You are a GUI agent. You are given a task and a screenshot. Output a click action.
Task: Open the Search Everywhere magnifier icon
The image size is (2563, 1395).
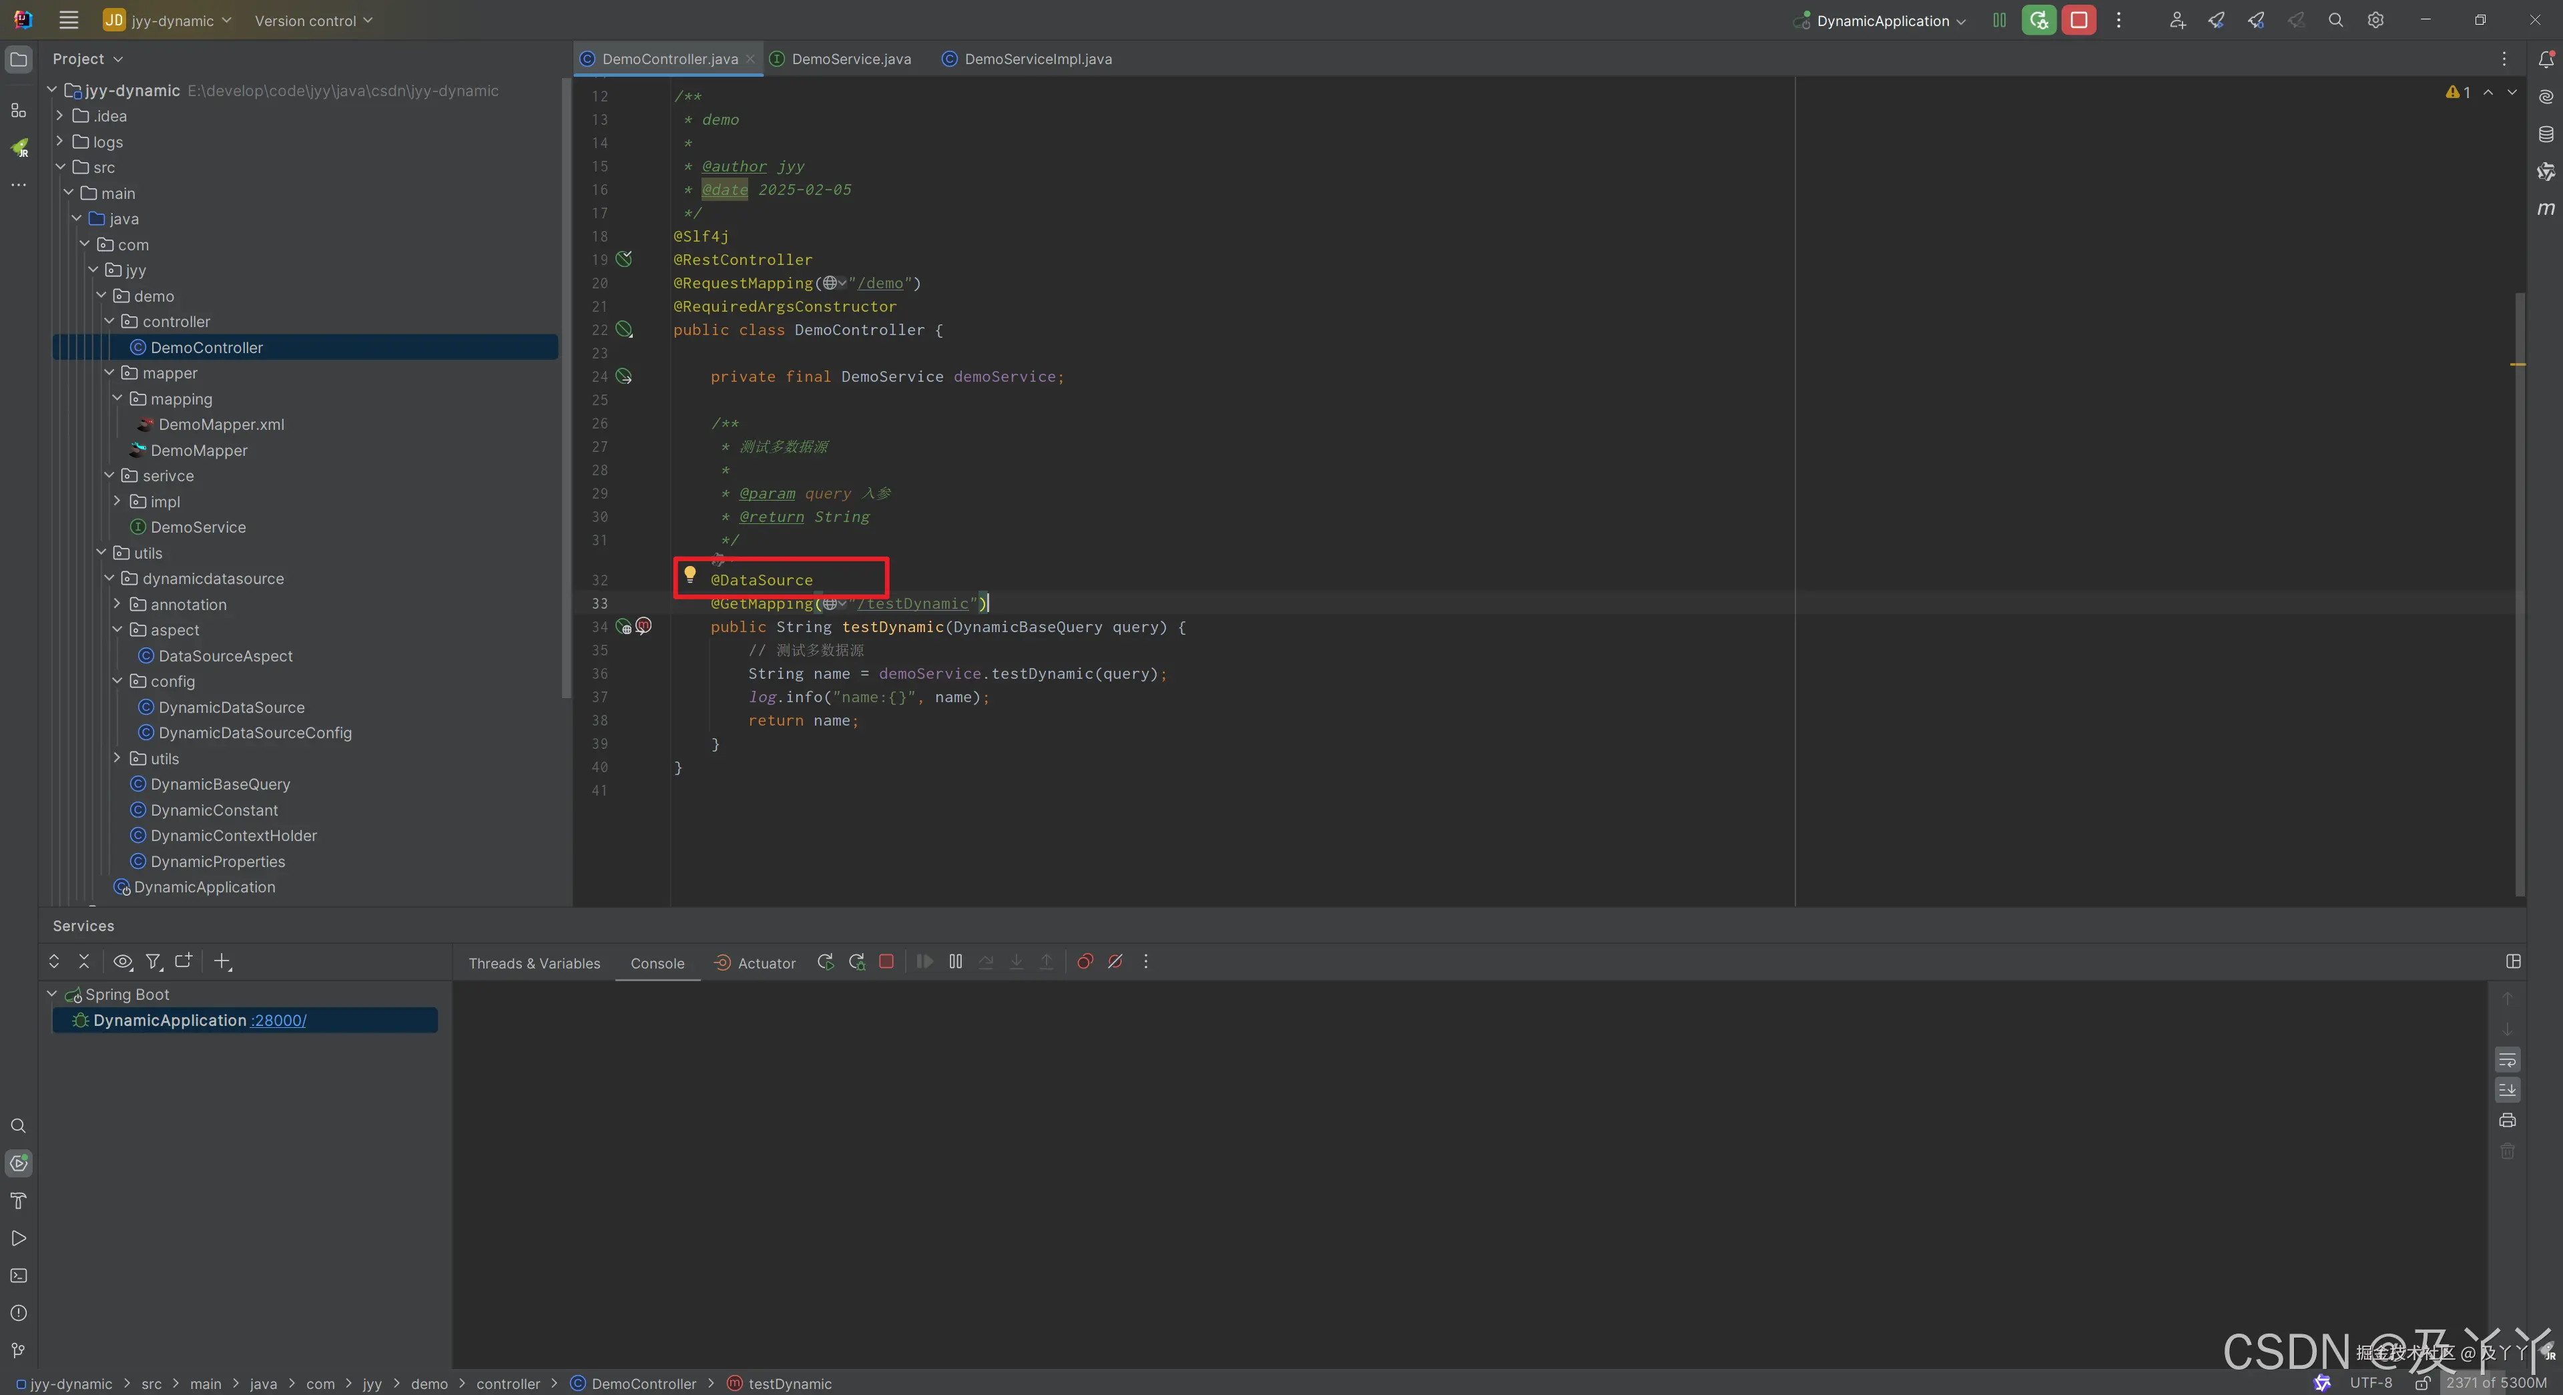click(2335, 20)
